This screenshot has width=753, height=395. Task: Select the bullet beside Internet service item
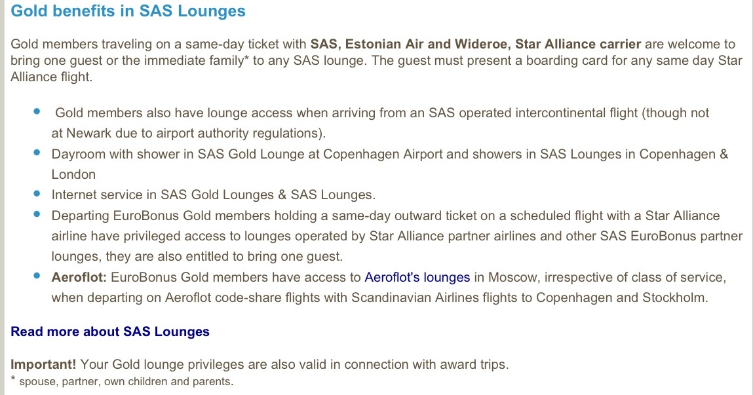point(37,194)
